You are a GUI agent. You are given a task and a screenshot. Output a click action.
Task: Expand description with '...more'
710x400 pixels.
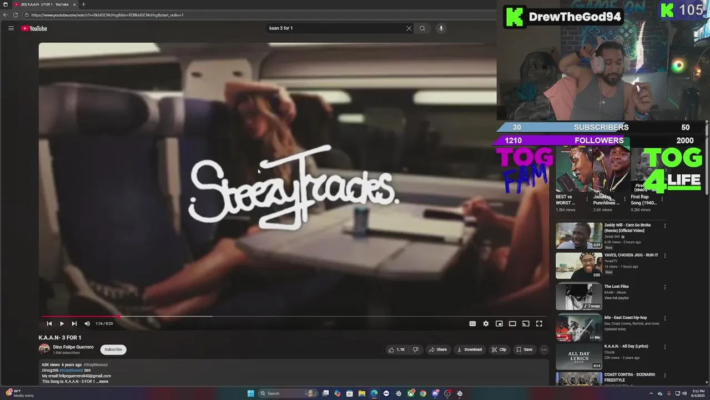pyautogui.click(x=103, y=382)
